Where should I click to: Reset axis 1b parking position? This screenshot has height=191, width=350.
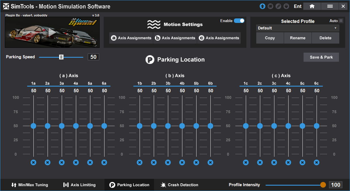point(140,162)
